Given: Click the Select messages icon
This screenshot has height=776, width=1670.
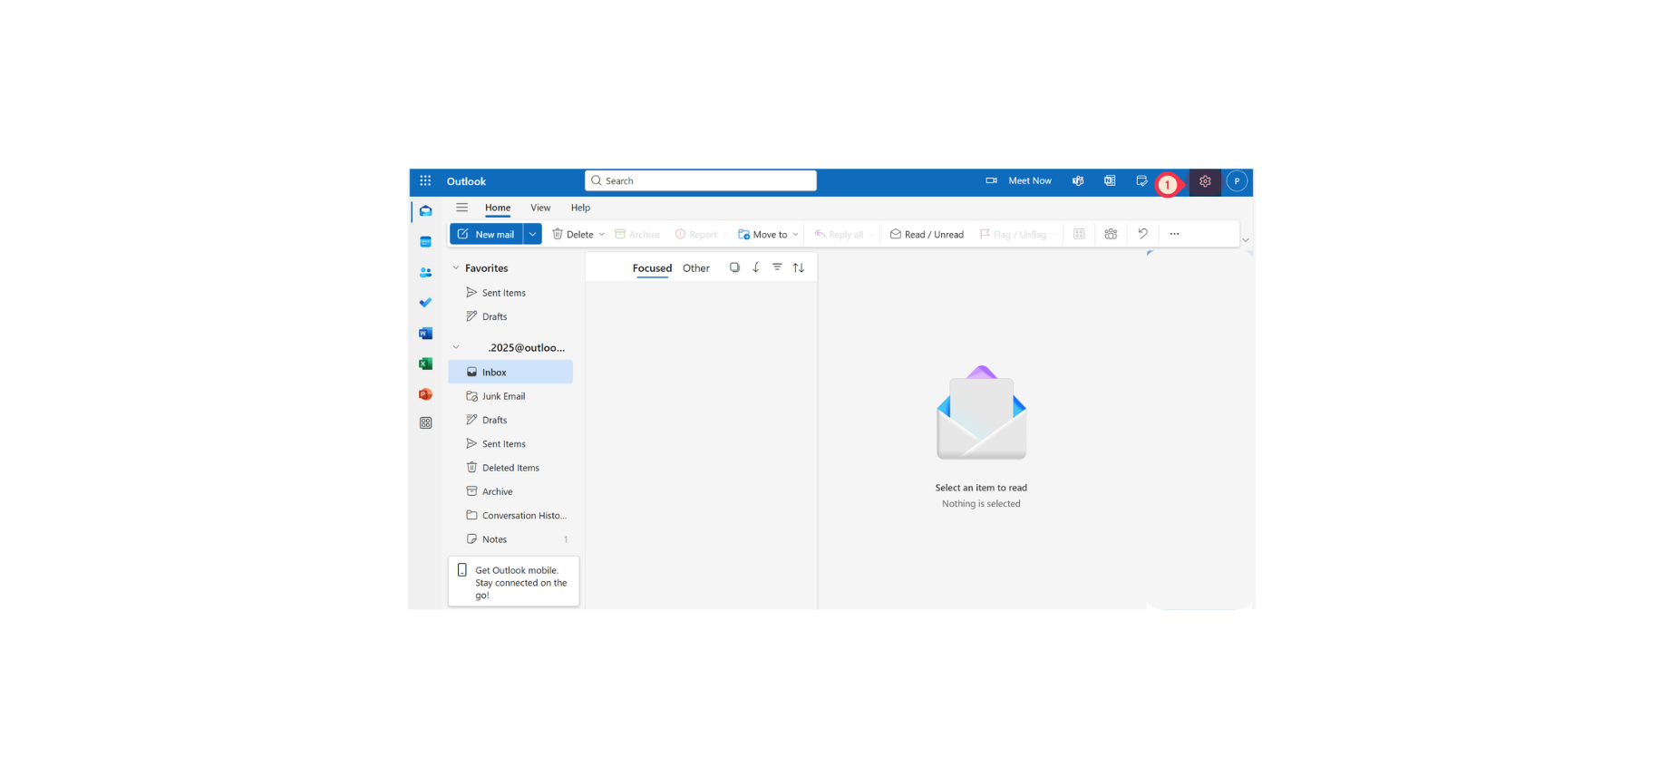Looking at the screenshot, I should pos(734,267).
